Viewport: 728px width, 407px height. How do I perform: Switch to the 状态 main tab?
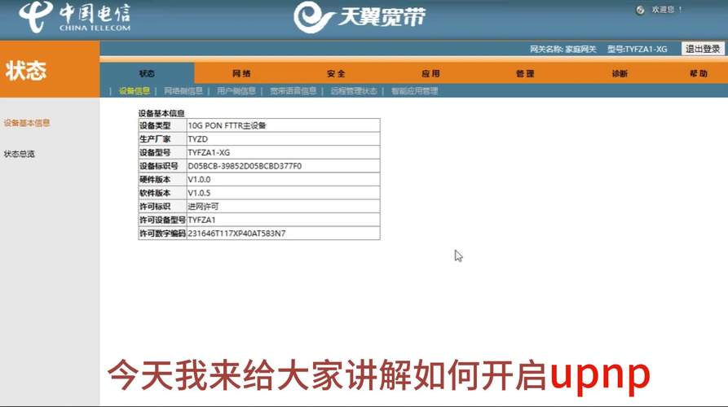[x=147, y=73]
